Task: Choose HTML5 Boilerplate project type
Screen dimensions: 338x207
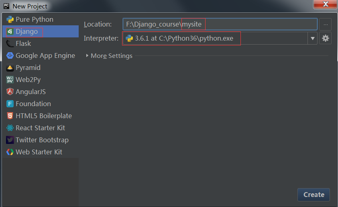Action: [x=41, y=116]
